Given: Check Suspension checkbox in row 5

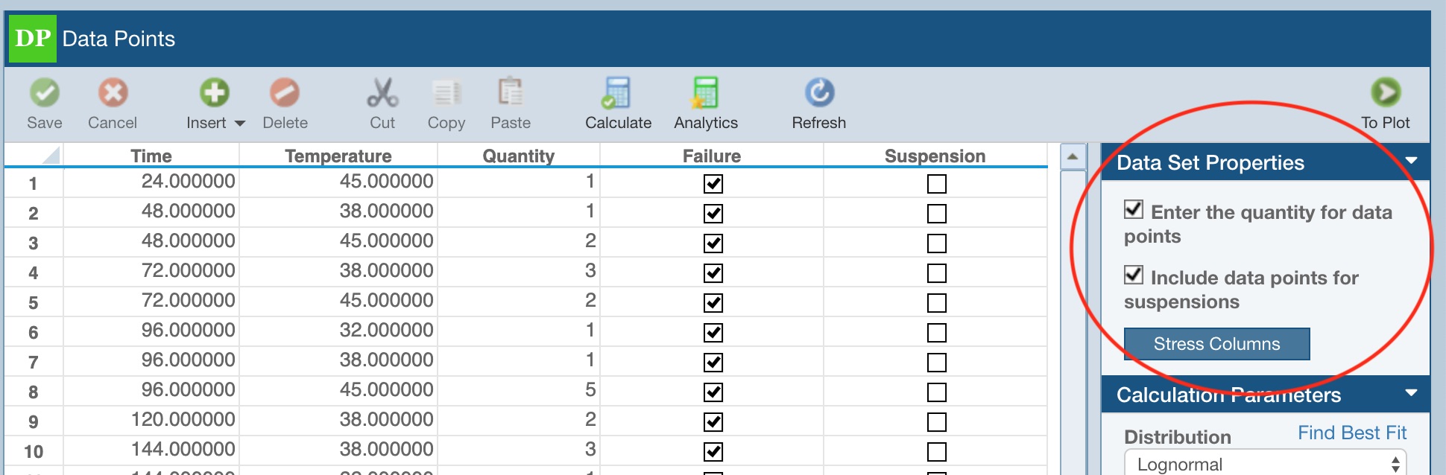Looking at the screenshot, I should pyautogui.click(x=937, y=303).
